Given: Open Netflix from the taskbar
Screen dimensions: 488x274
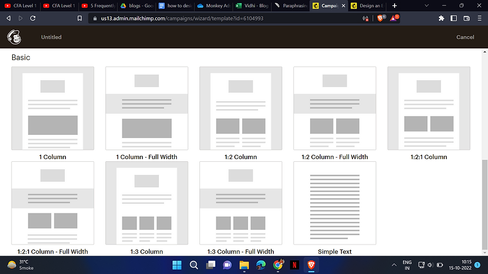Looking at the screenshot, I should (294, 265).
